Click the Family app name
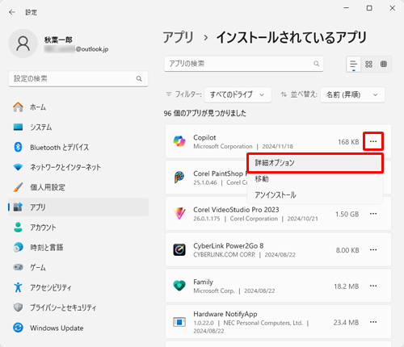404x347 pixels. 203,282
